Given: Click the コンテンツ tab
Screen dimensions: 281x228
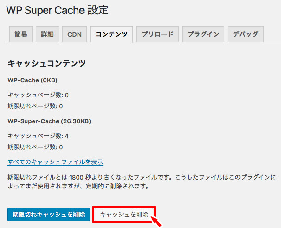Looking at the screenshot, I should click(x=111, y=34).
